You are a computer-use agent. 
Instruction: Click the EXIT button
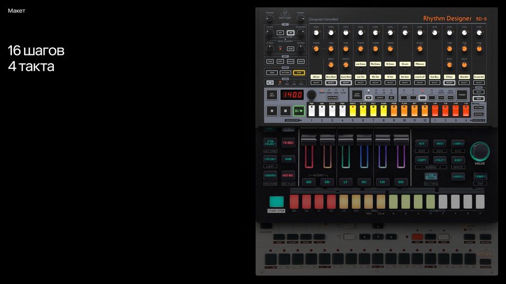(x=458, y=160)
